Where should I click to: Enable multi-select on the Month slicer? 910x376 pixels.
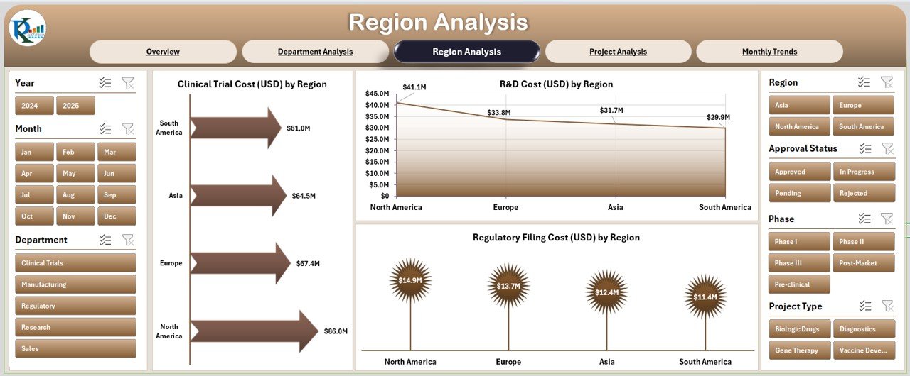(105, 128)
